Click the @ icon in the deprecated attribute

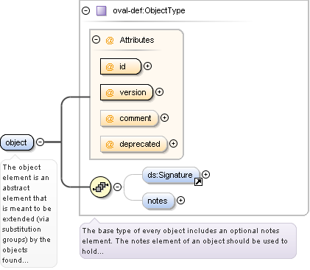tap(110, 145)
